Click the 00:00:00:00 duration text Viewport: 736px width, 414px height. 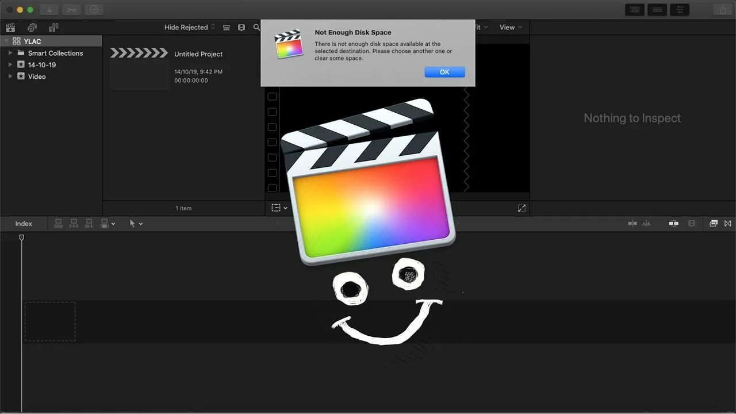pyautogui.click(x=191, y=80)
